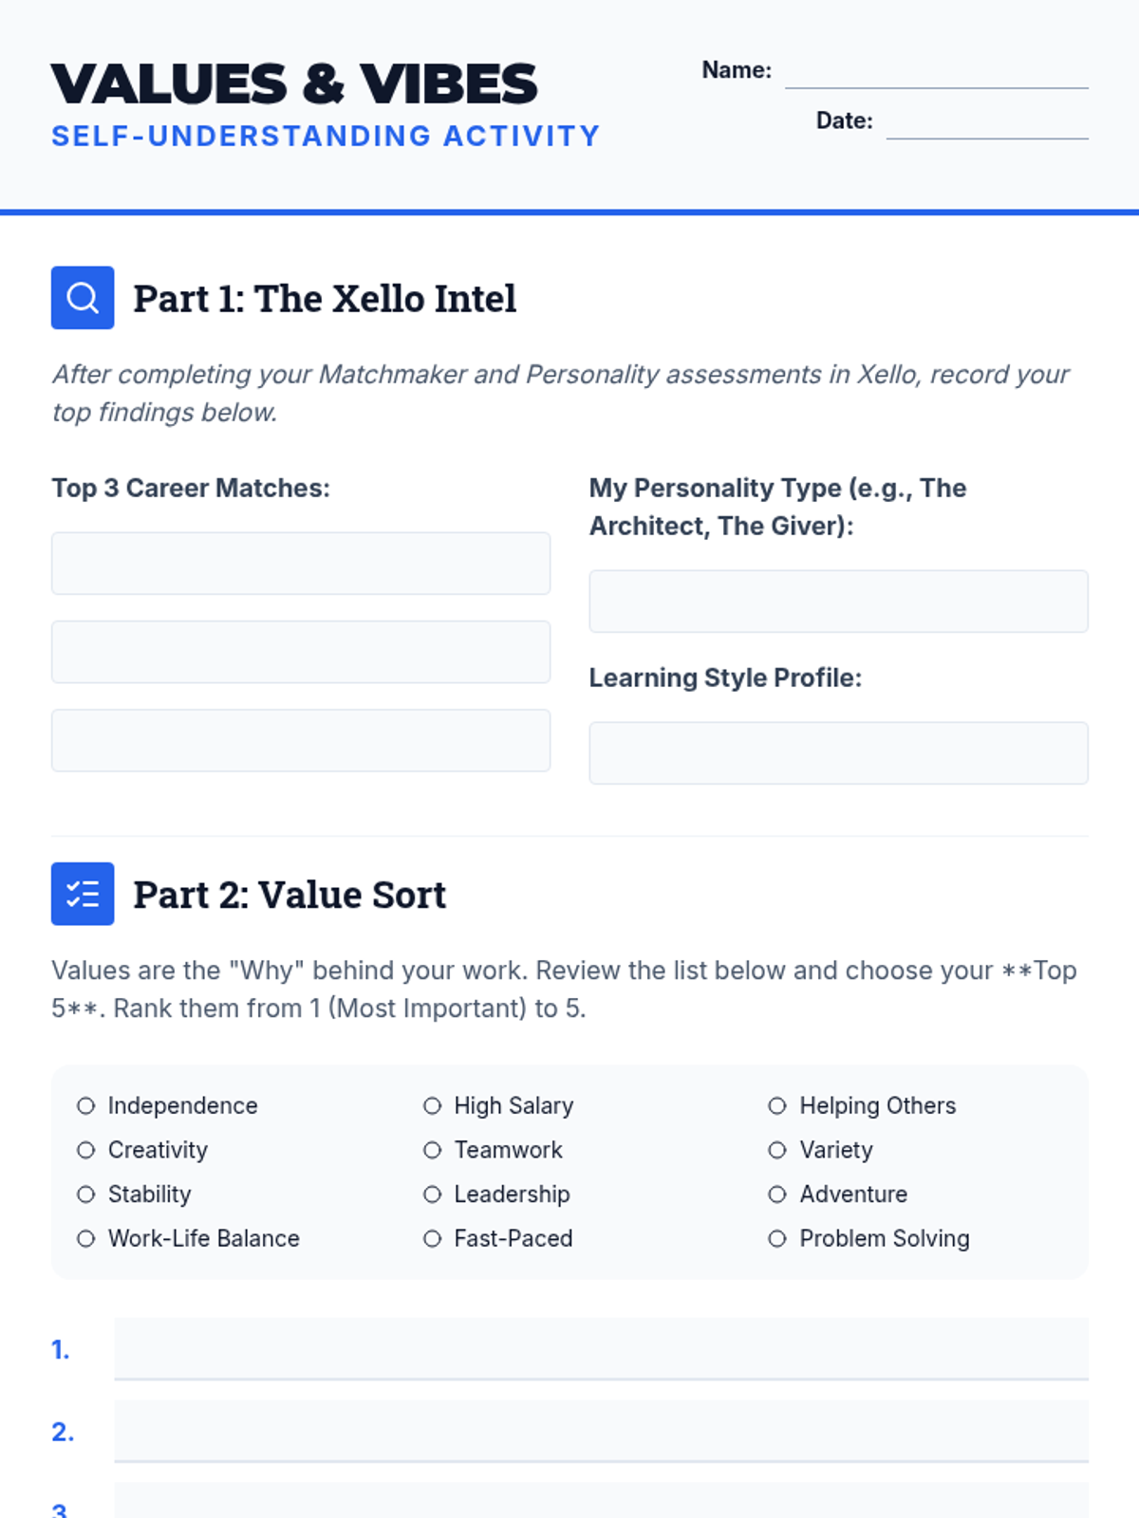Pick the Problem Solving option
Viewport: 1139px width, 1518px height.
tap(777, 1238)
